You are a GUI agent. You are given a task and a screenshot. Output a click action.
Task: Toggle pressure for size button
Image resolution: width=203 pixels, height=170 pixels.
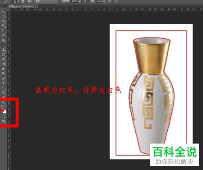[x=116, y=2]
